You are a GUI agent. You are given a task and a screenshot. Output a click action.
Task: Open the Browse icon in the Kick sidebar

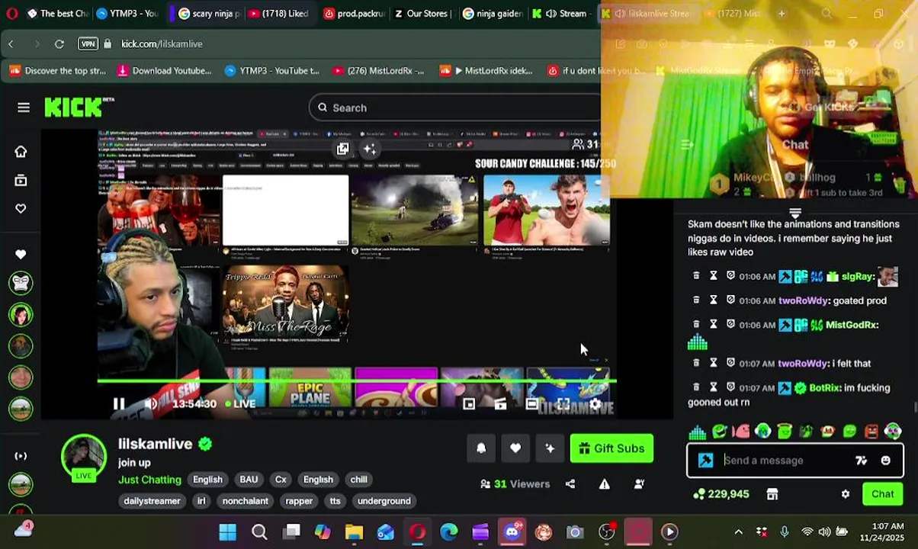coord(21,180)
